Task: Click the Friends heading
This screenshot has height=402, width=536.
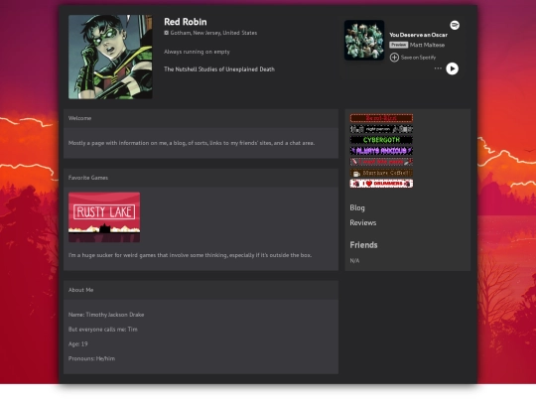Action: [x=363, y=245]
